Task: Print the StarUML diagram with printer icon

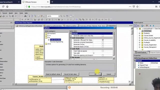Action: click(x=3, y=16)
